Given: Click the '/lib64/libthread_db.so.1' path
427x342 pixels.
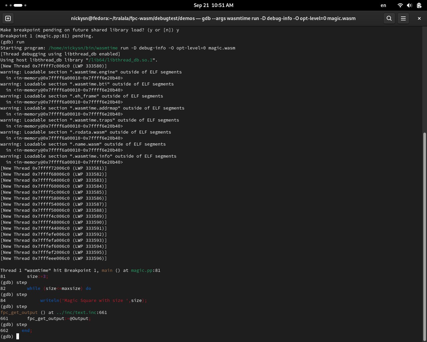Looking at the screenshot, I should pyautogui.click(x=120, y=60).
